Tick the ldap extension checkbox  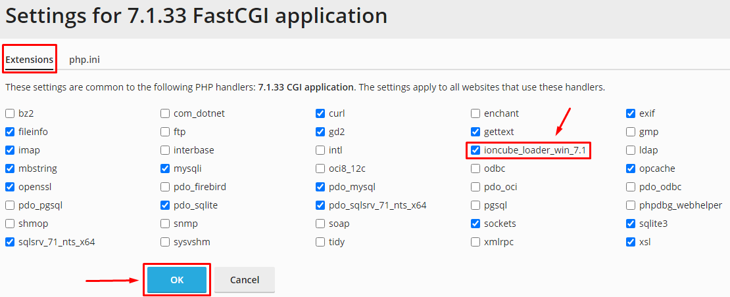631,150
